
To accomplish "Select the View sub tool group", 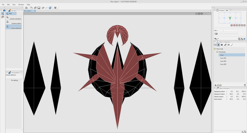I will pos(11,14).
